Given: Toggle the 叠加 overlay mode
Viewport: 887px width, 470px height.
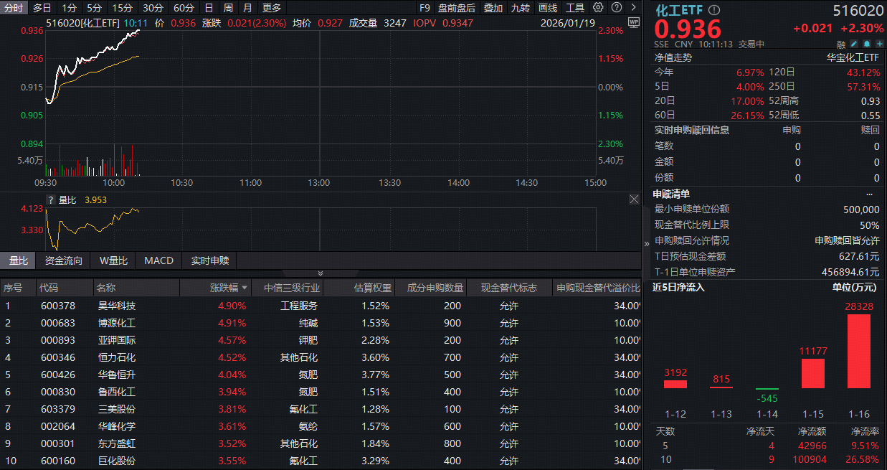Looking at the screenshot, I should [x=493, y=7].
